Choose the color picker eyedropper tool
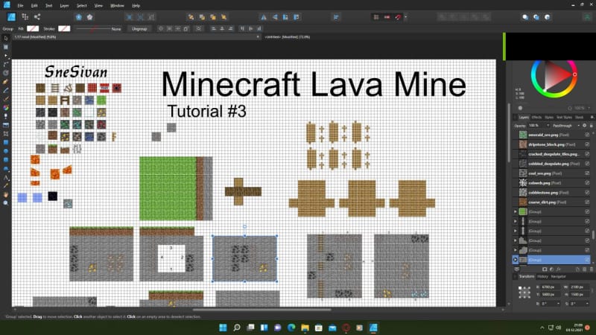Viewport: 596px width, 335px height. pos(6,185)
